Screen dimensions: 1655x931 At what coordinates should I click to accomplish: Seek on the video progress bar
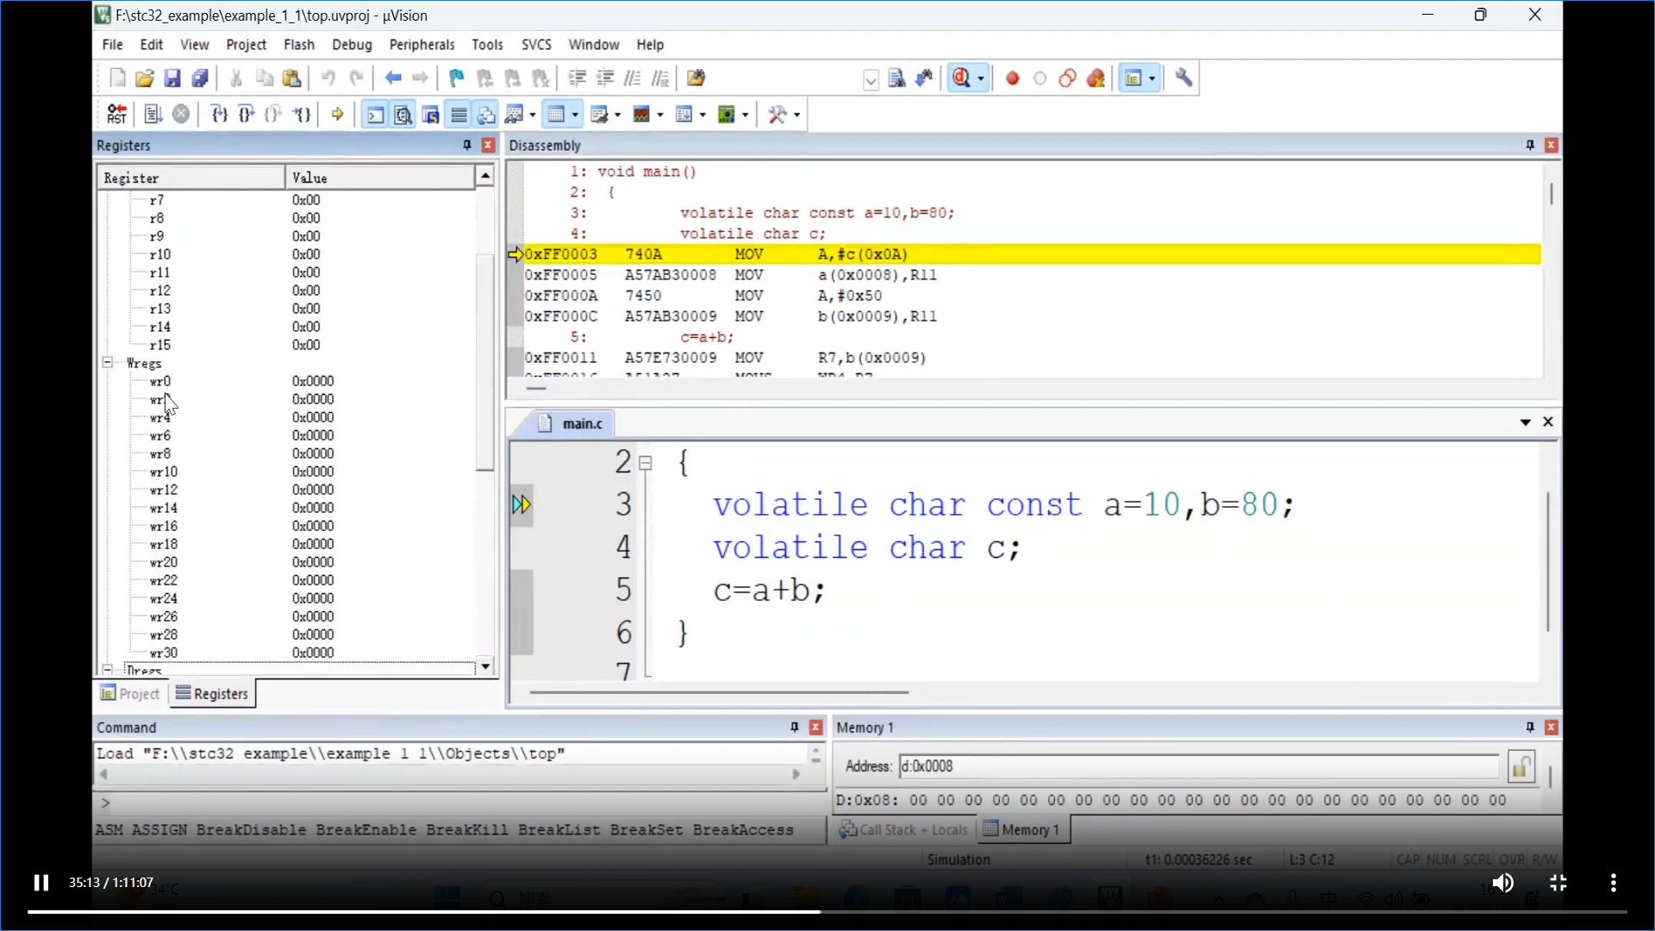pyautogui.click(x=827, y=911)
